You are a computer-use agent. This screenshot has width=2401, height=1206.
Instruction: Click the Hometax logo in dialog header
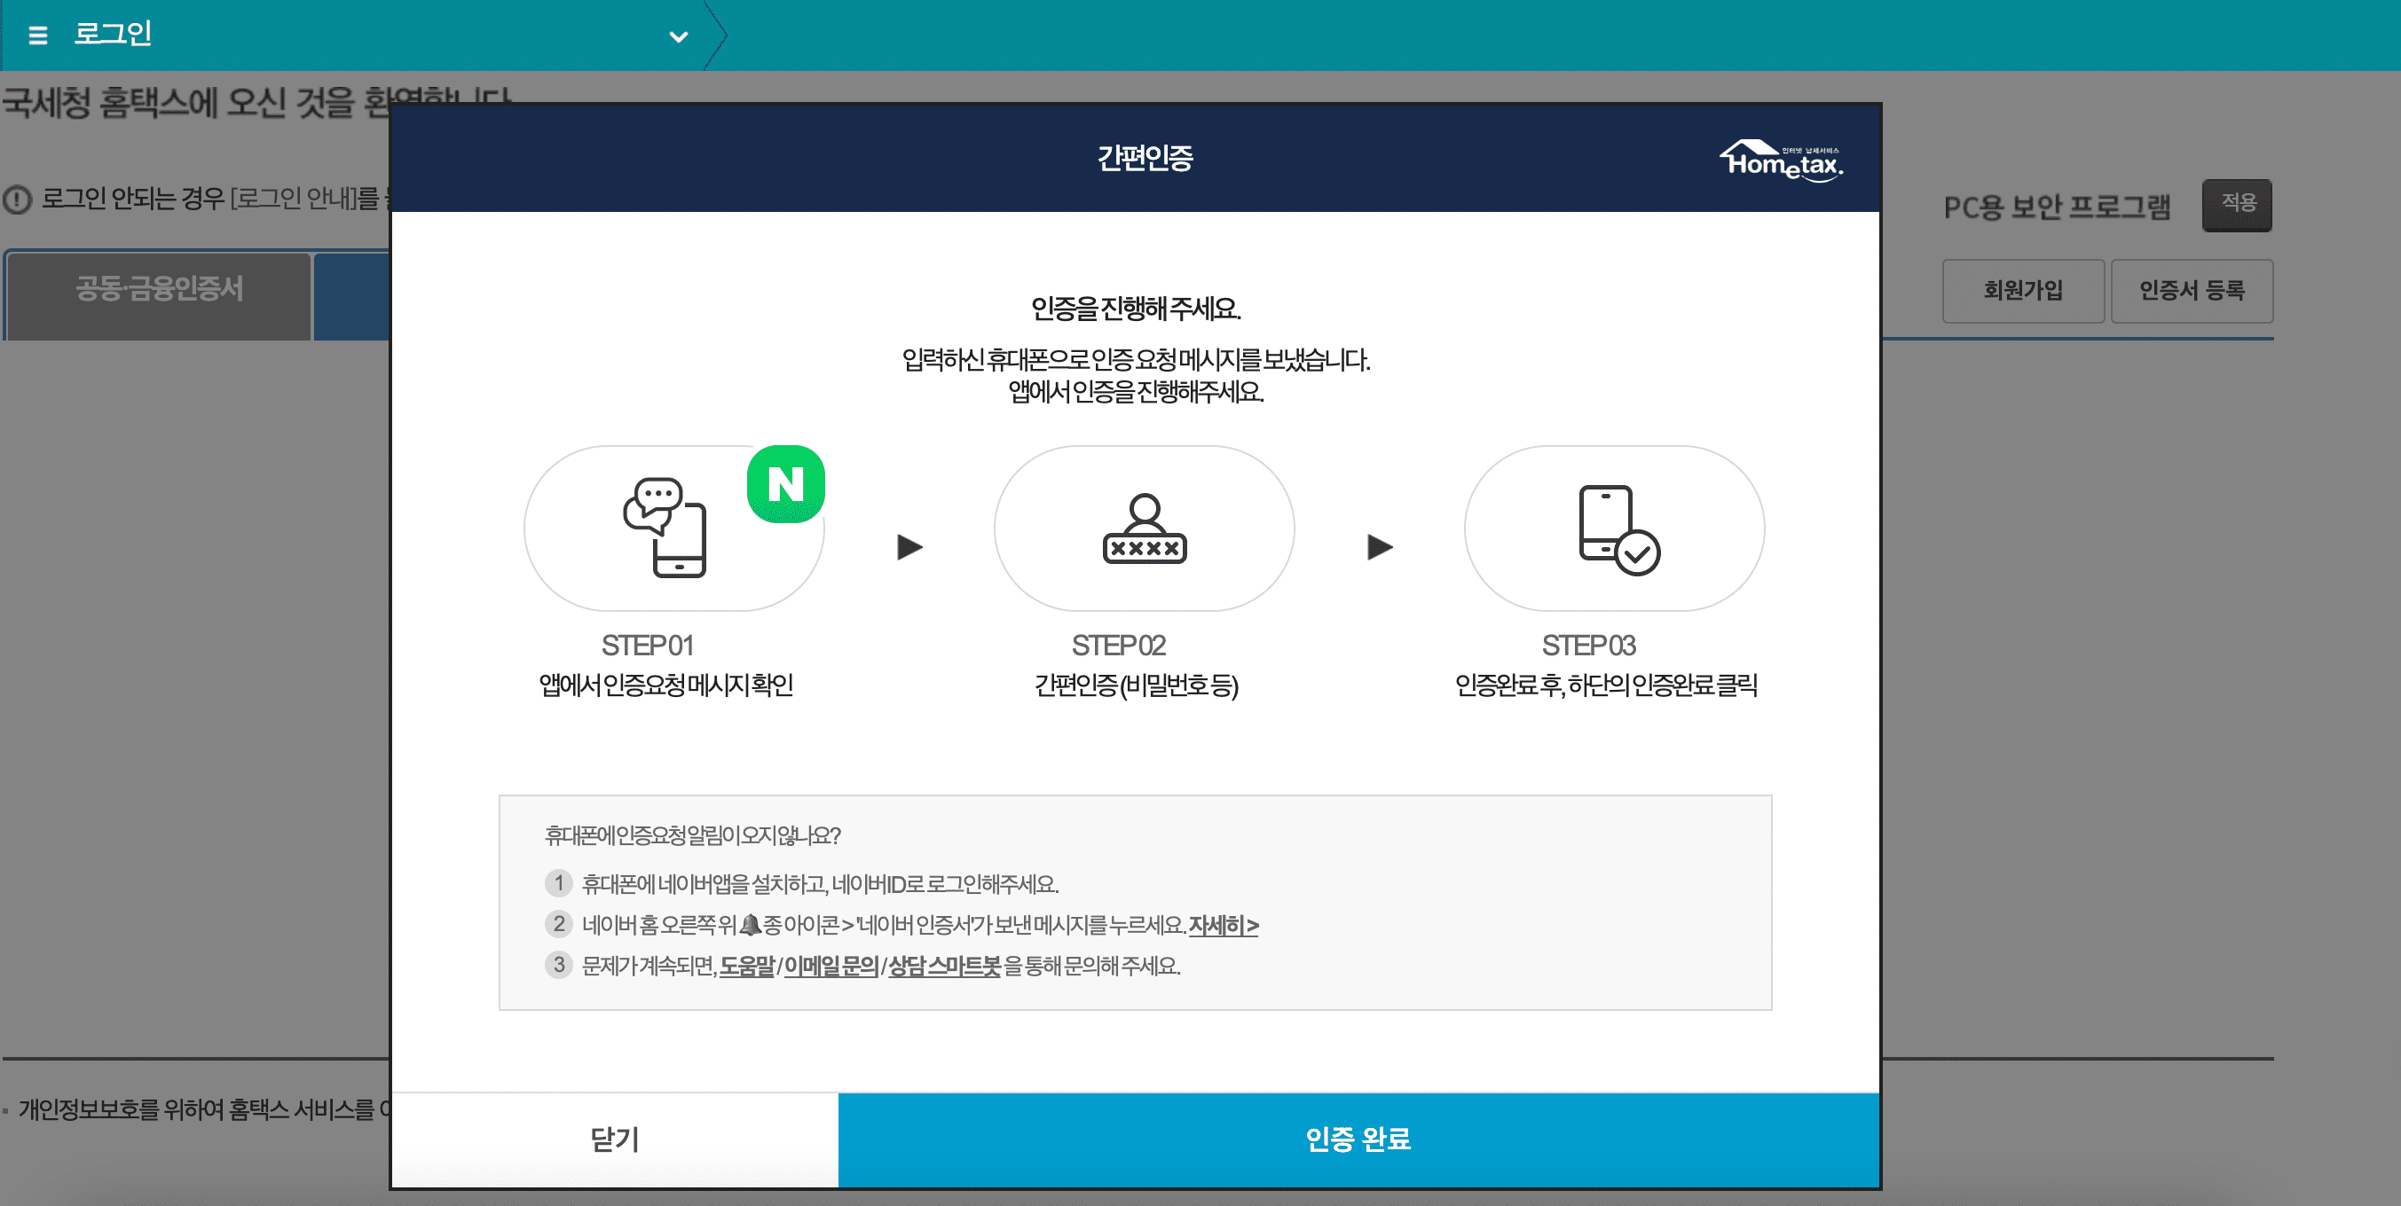pyautogui.click(x=1780, y=161)
